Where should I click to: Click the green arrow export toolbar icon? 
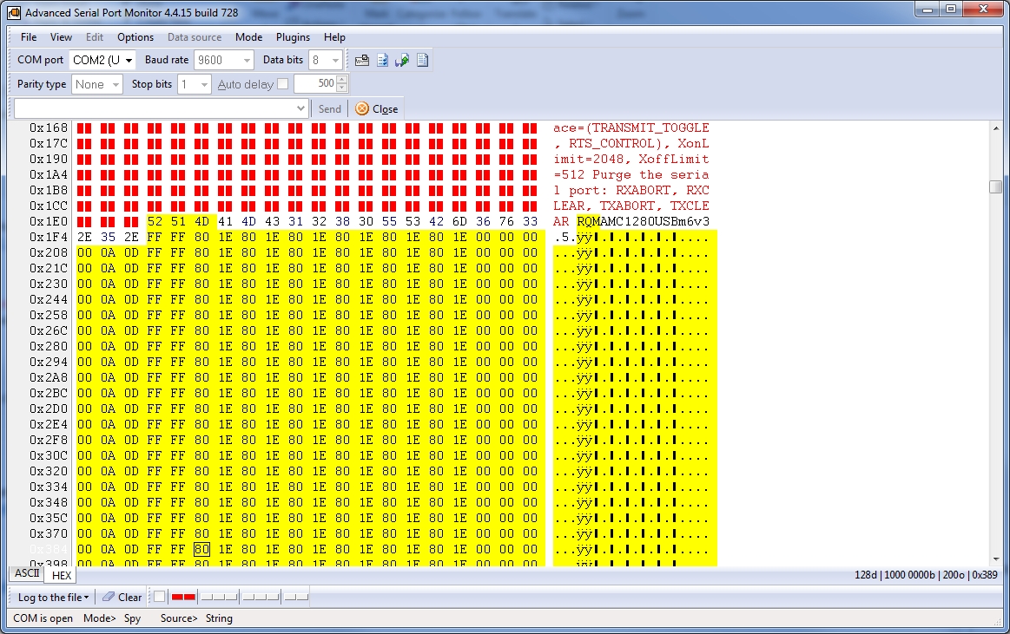tap(402, 60)
